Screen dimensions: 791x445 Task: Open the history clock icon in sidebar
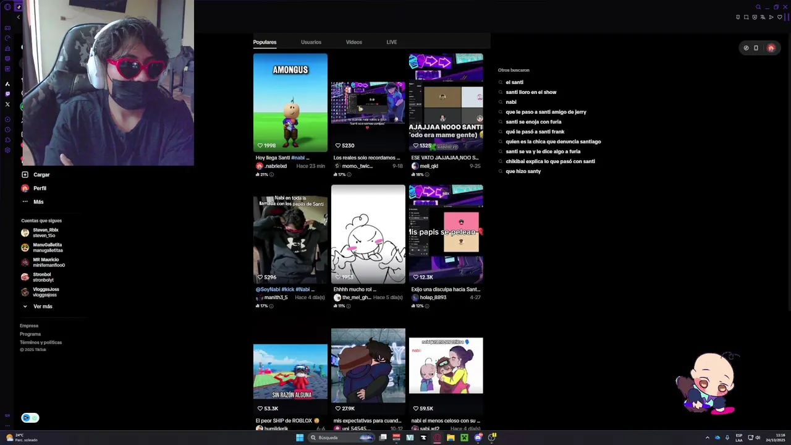(7, 129)
